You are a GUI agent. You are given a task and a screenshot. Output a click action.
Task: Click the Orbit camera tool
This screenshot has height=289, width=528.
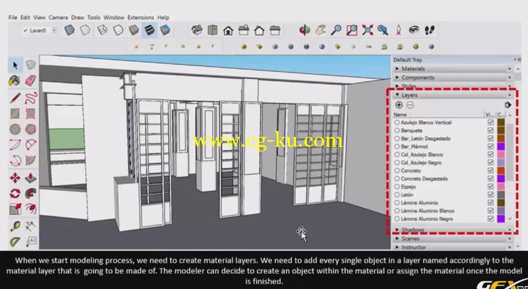tap(305, 30)
